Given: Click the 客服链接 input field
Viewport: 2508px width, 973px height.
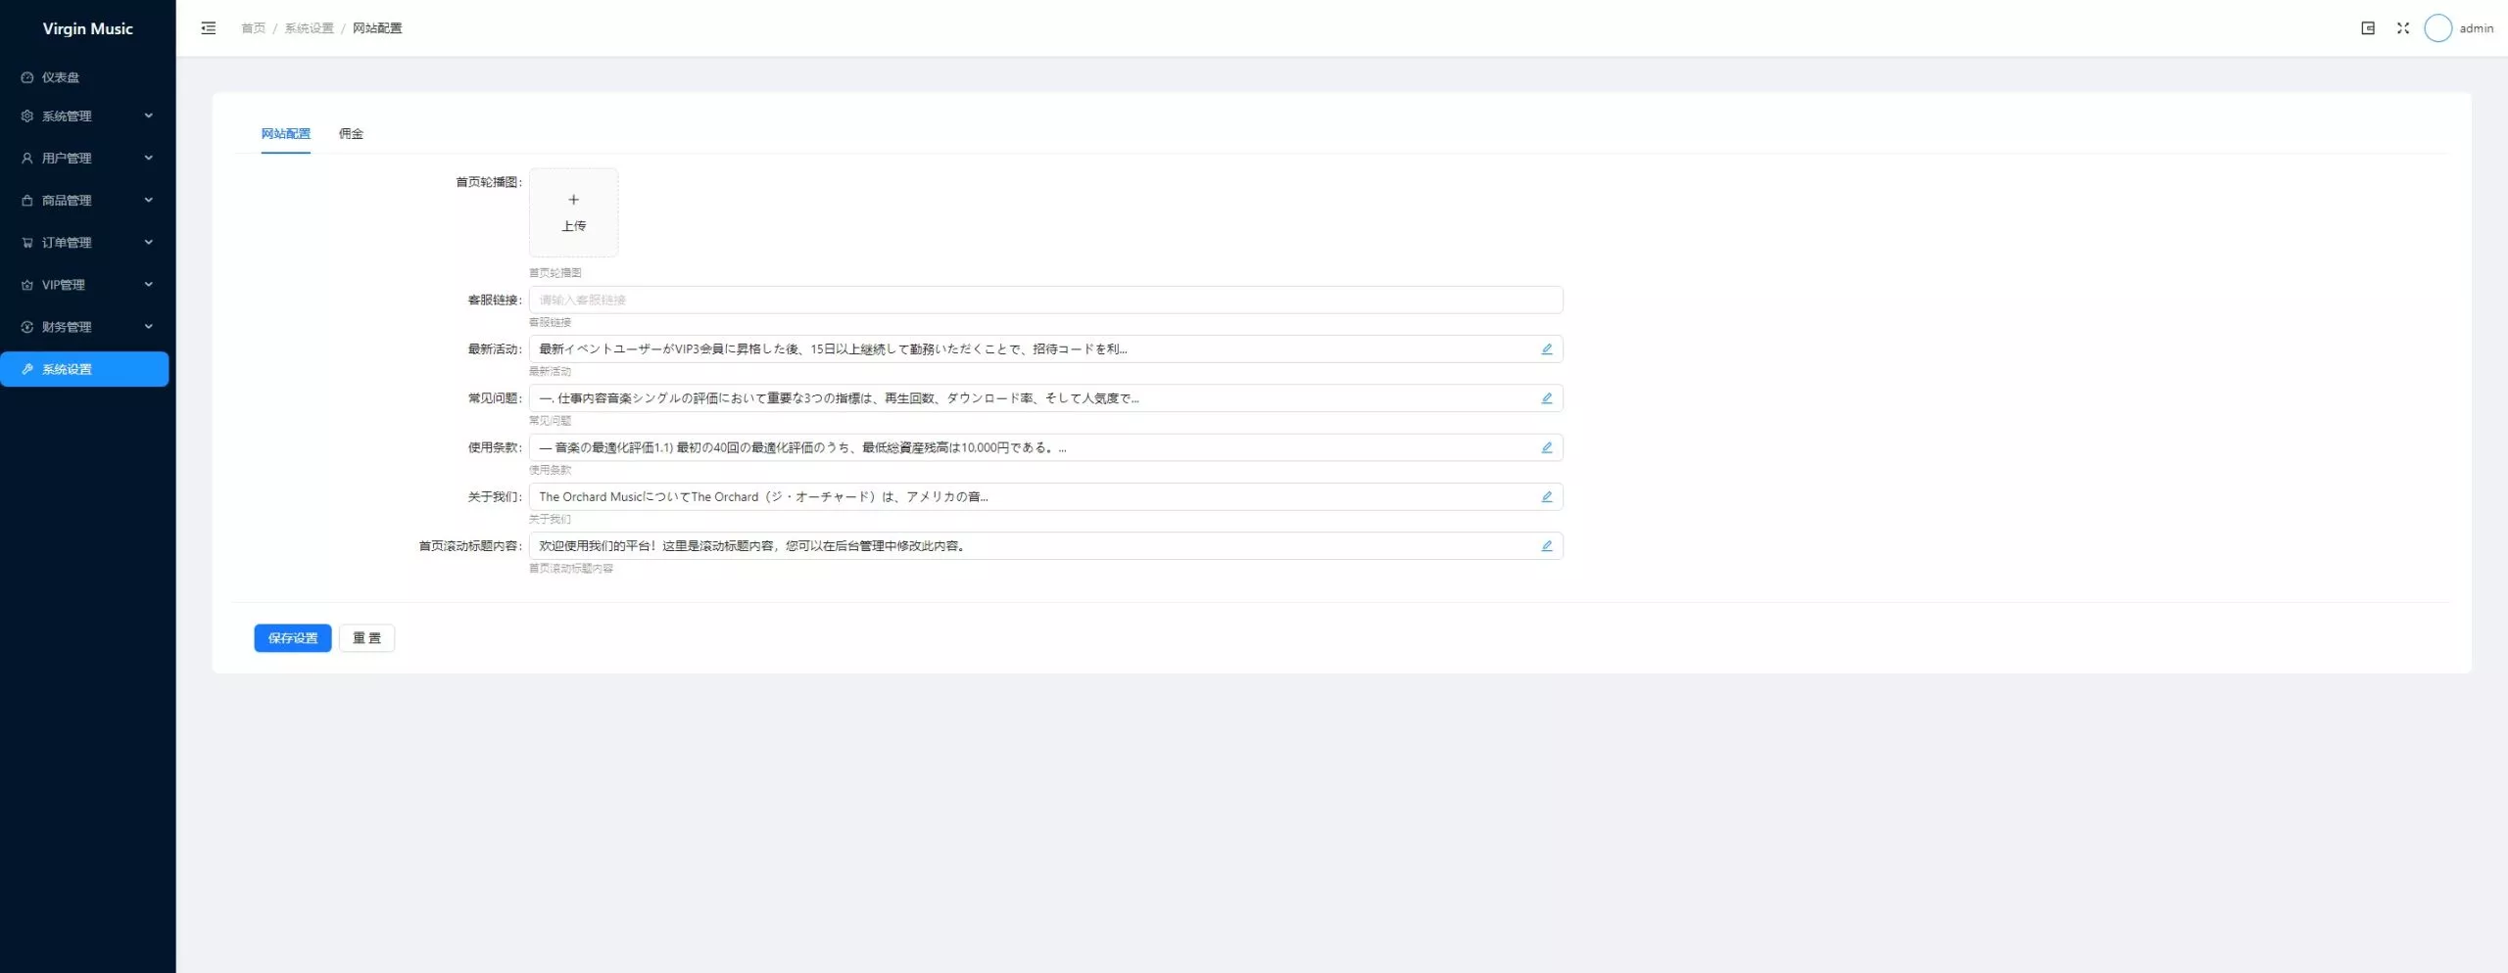Looking at the screenshot, I should (1044, 301).
